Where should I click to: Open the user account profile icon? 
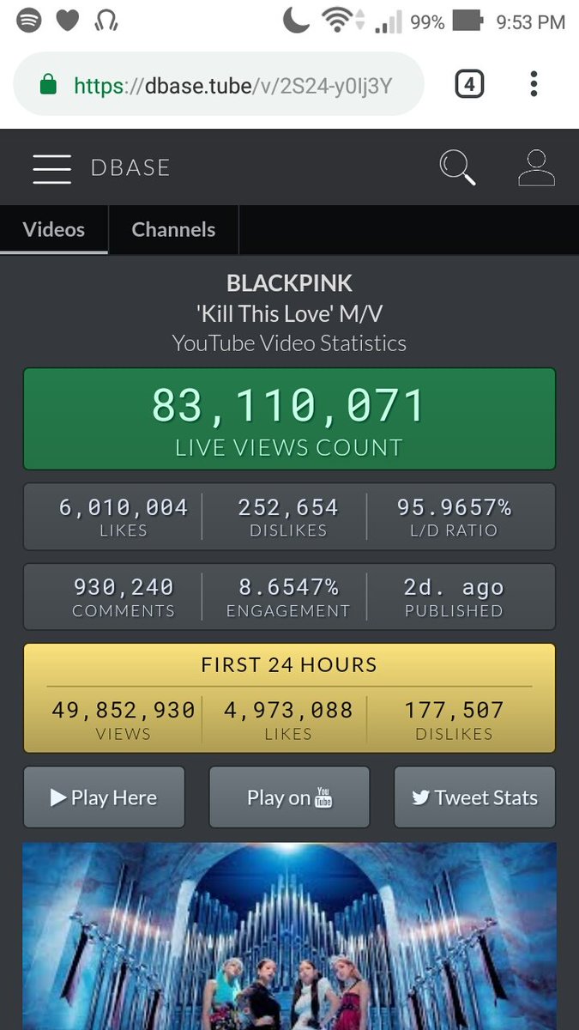click(536, 167)
